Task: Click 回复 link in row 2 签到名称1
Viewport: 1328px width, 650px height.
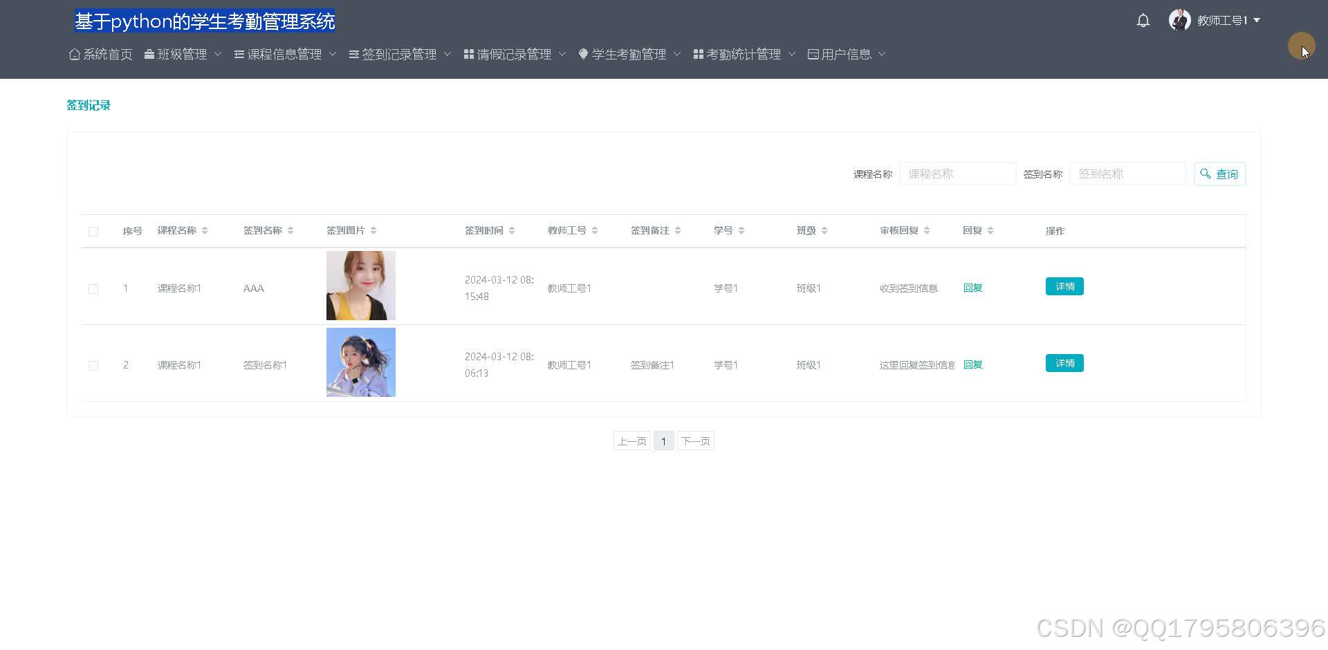Action: pyautogui.click(x=972, y=365)
